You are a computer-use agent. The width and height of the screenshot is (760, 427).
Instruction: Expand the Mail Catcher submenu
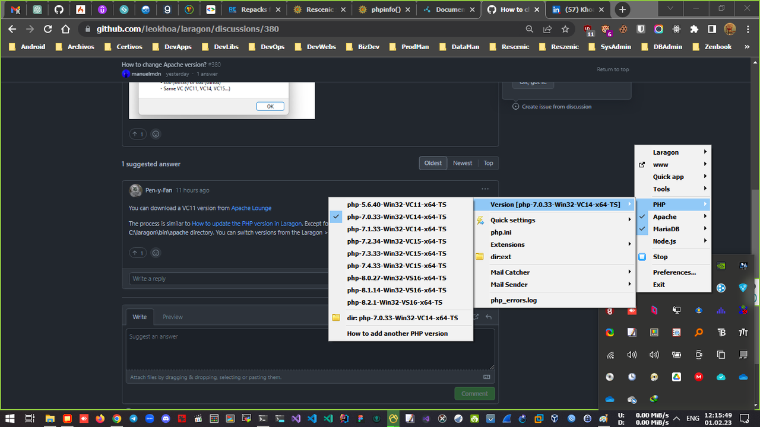pos(554,272)
